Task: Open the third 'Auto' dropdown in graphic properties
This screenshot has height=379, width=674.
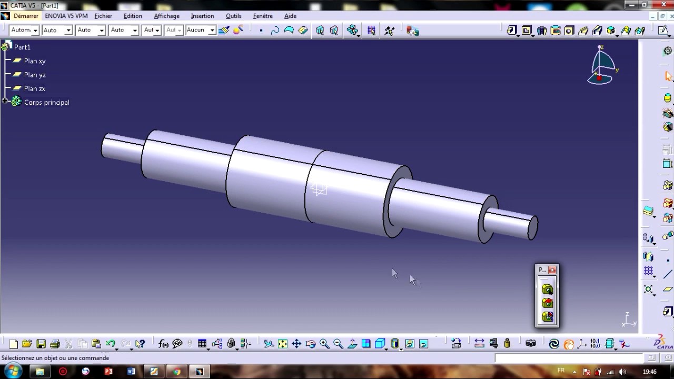Action: 102,31
